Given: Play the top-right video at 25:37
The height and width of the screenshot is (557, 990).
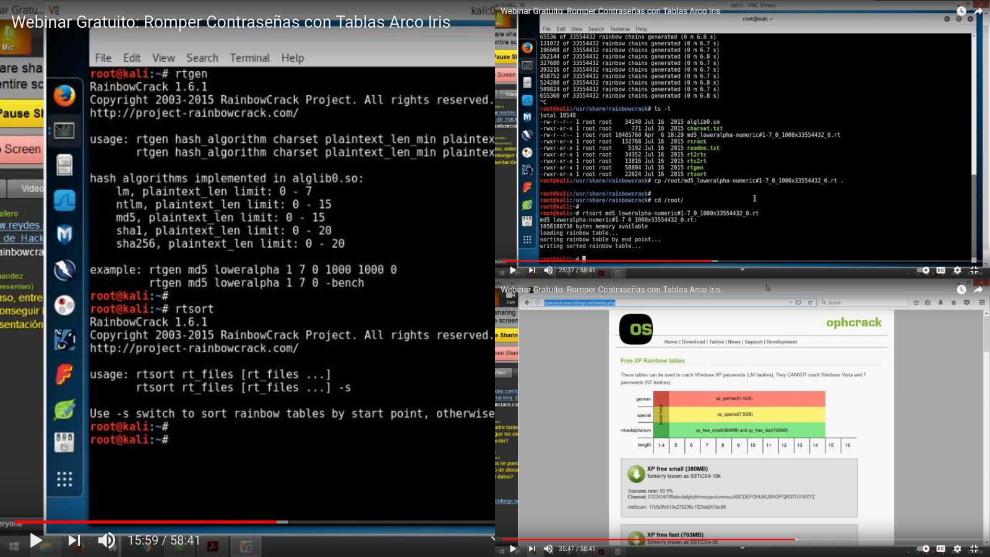Looking at the screenshot, I should [512, 270].
